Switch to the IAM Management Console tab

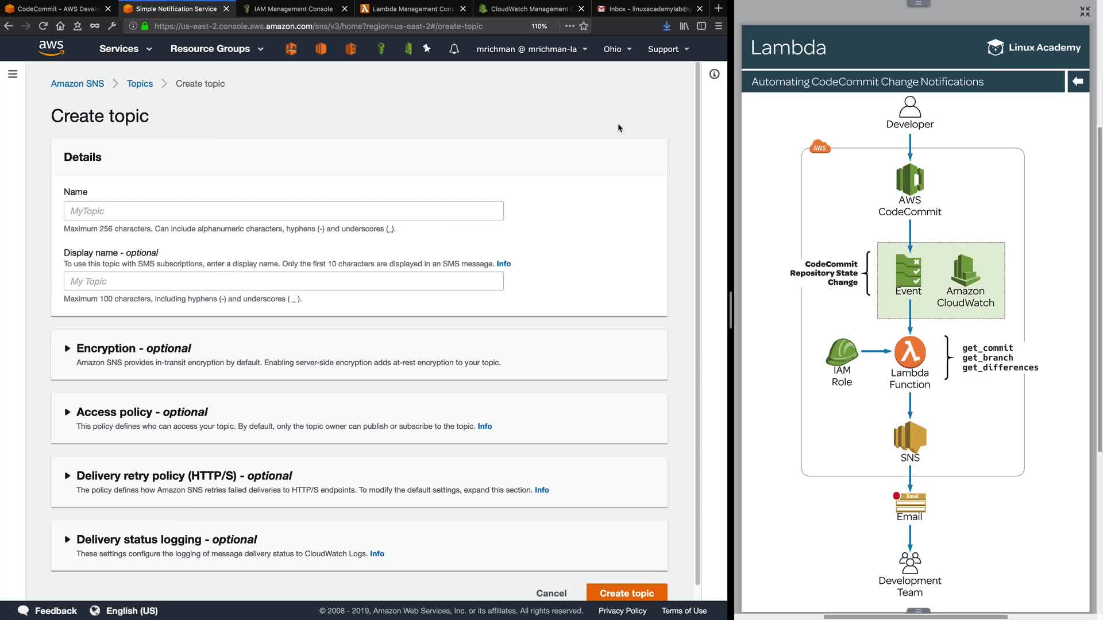(x=293, y=9)
